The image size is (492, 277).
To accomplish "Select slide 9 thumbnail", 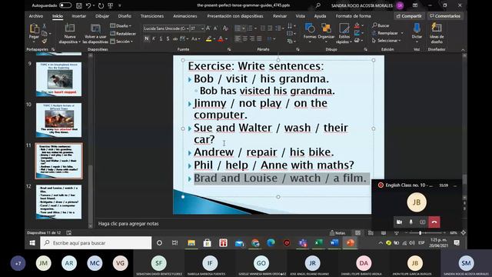I will (58, 79).
